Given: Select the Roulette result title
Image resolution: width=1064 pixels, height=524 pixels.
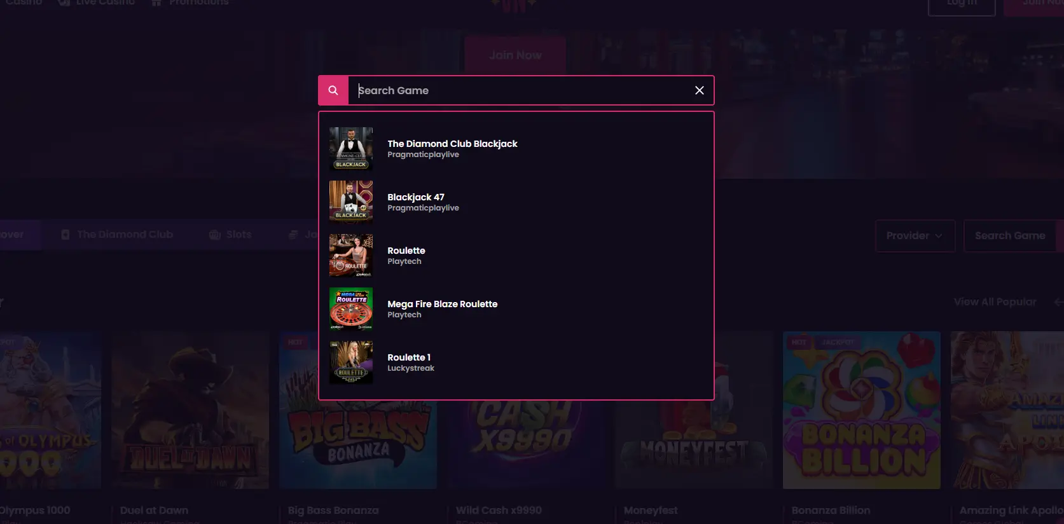Looking at the screenshot, I should click(406, 251).
